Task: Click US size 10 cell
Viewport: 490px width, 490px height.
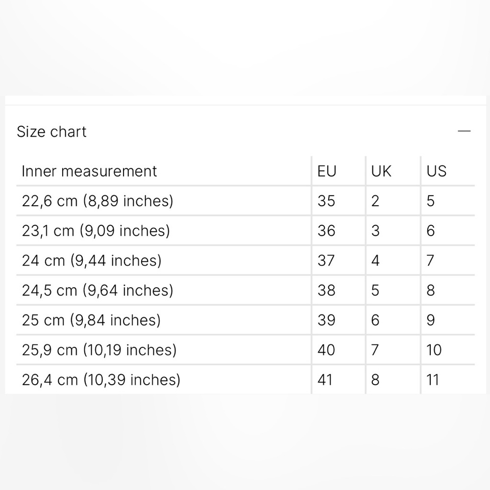Action: pyautogui.click(x=434, y=350)
